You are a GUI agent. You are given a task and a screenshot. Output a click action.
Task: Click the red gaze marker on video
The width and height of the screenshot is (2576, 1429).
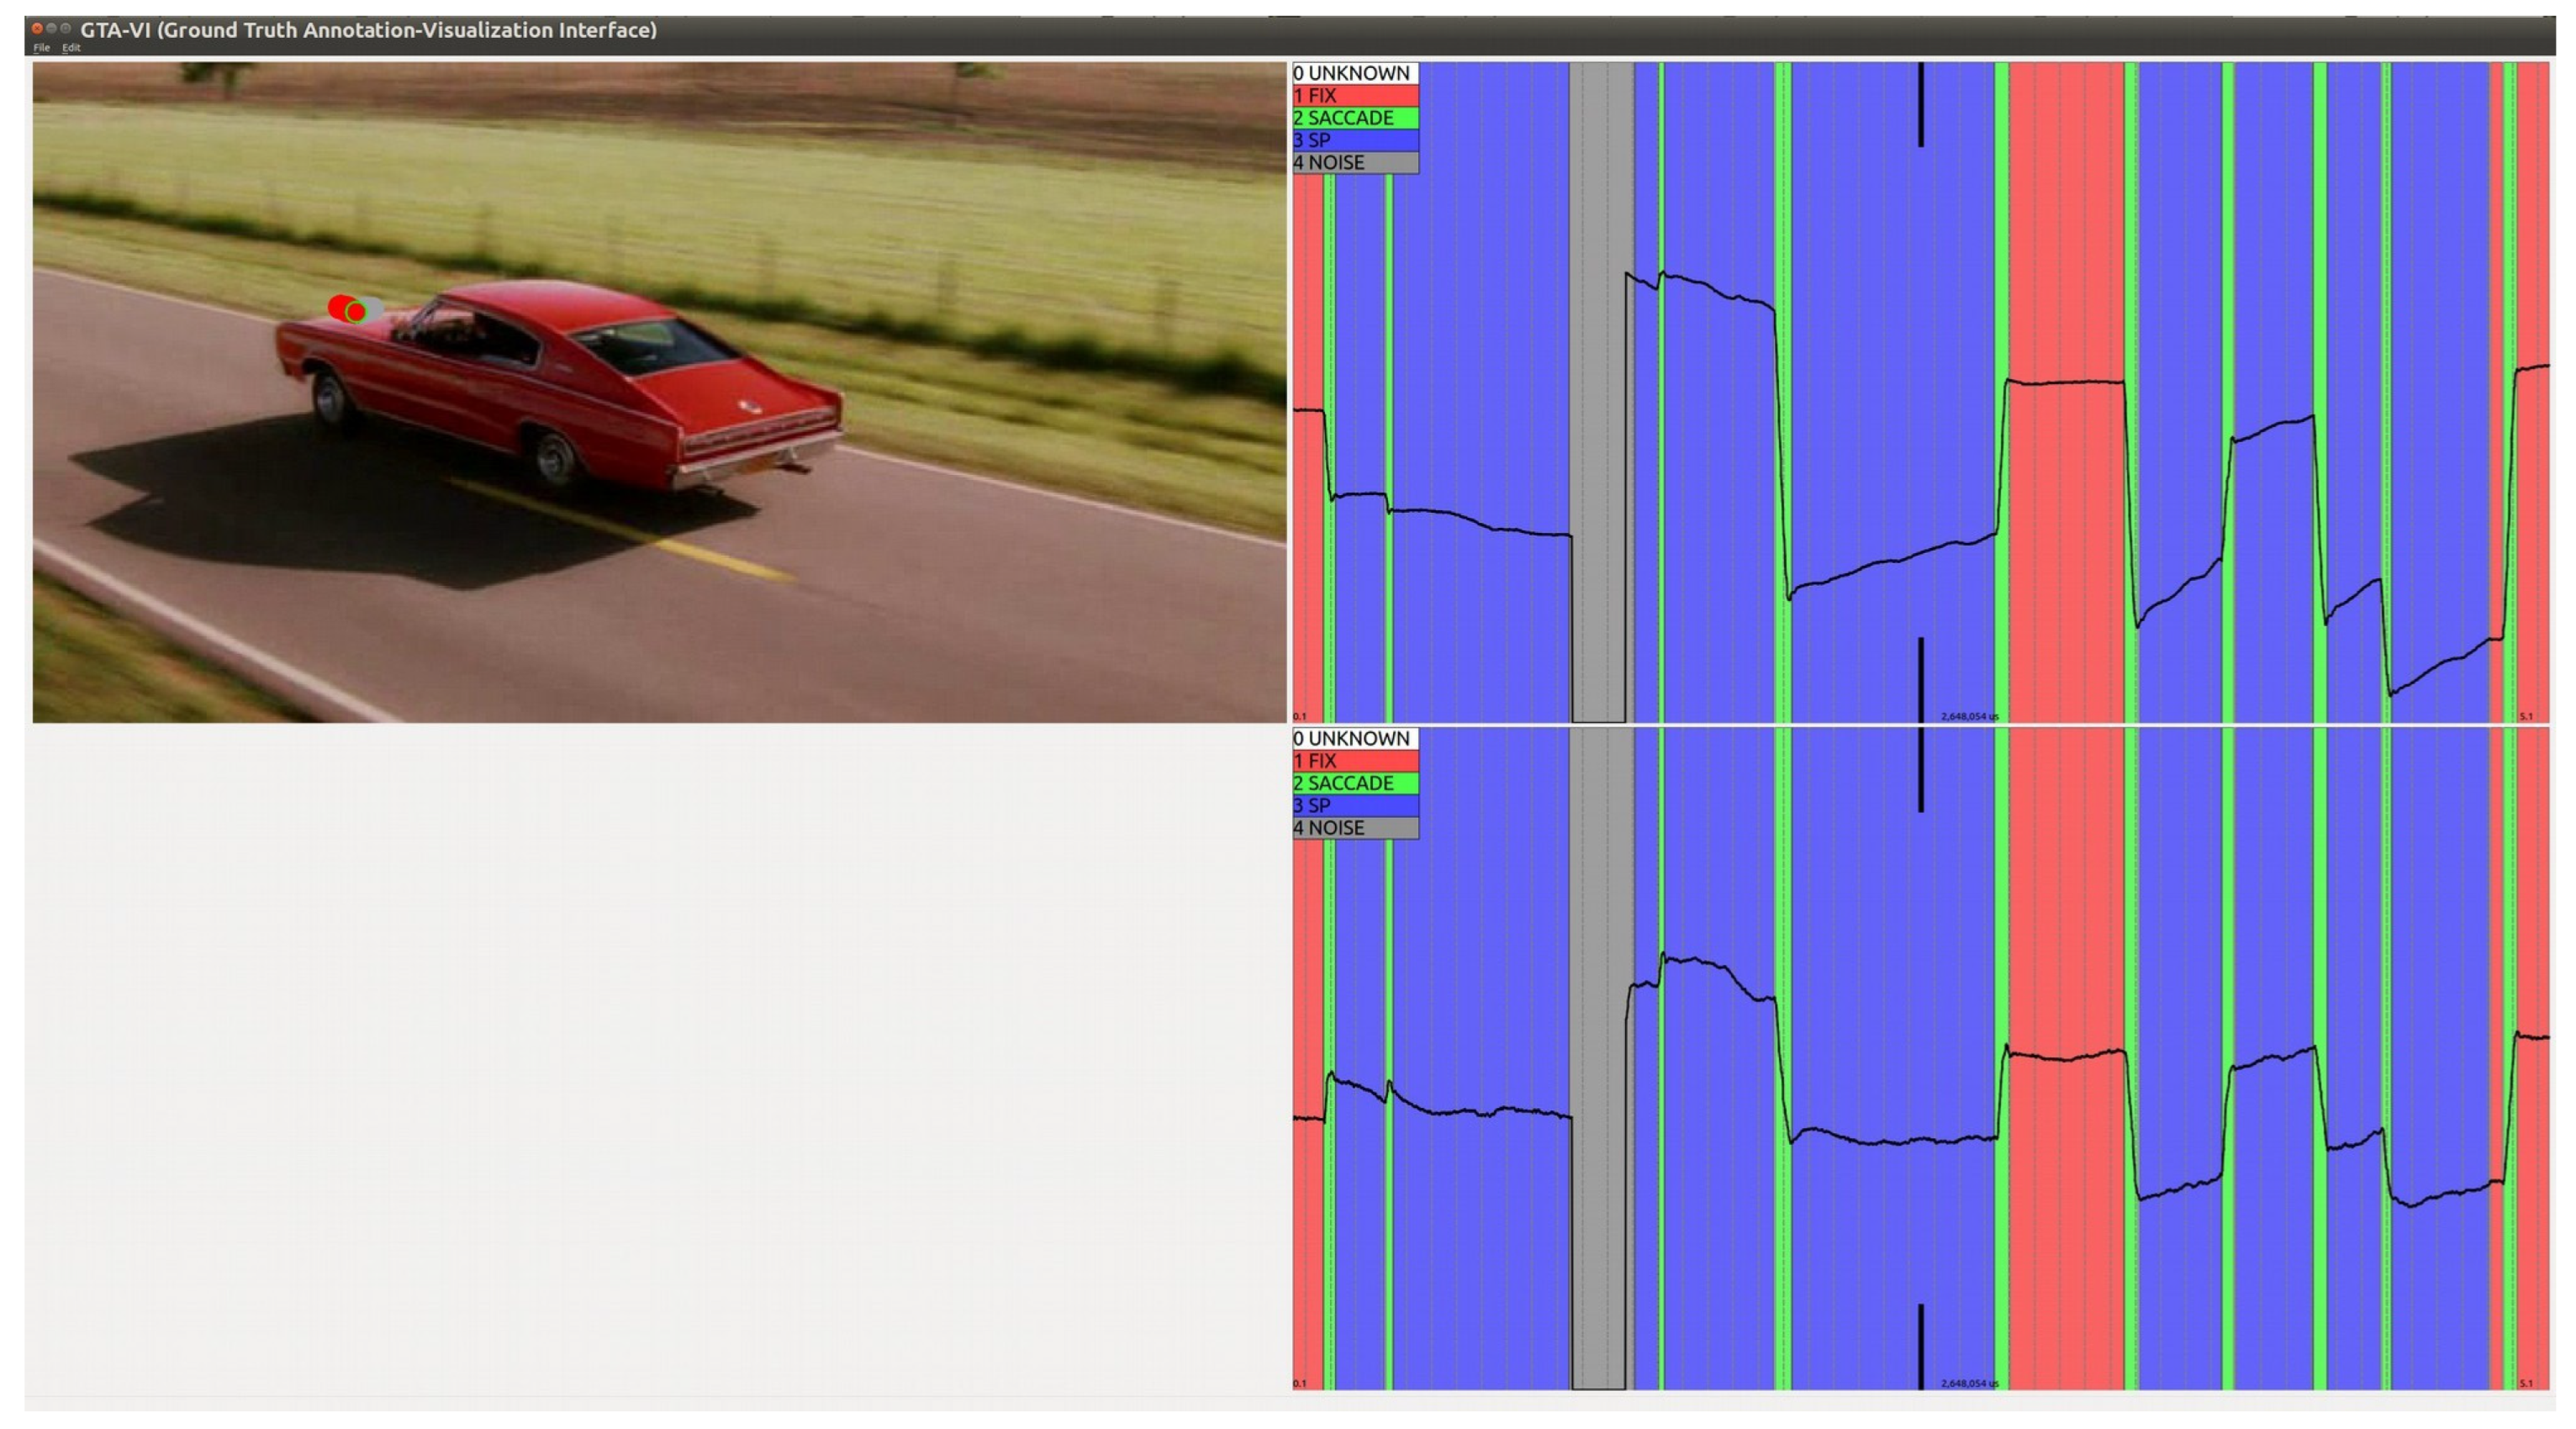point(342,307)
